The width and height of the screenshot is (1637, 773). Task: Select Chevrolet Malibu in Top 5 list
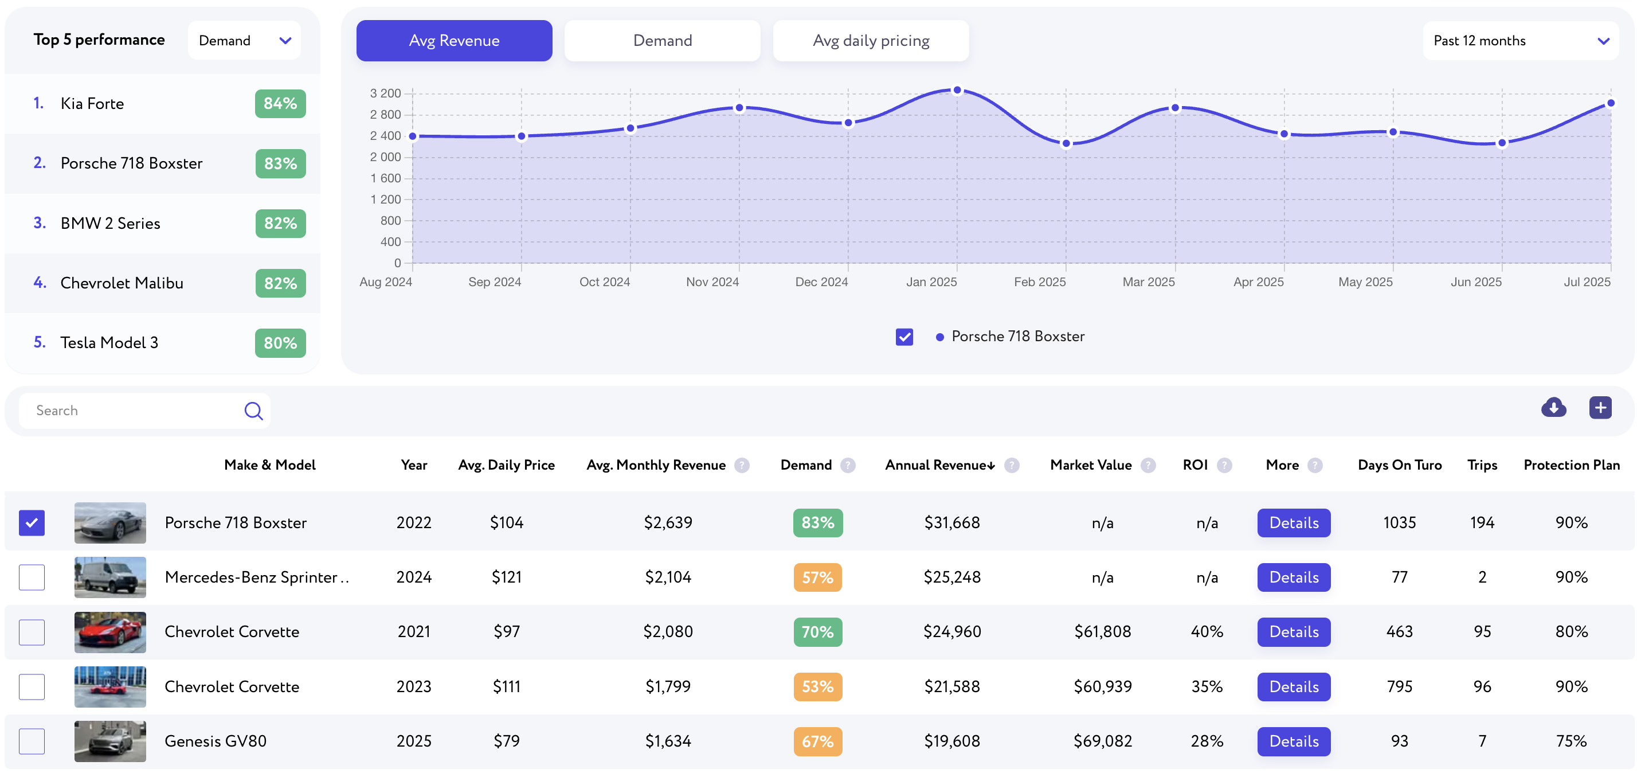coord(162,283)
